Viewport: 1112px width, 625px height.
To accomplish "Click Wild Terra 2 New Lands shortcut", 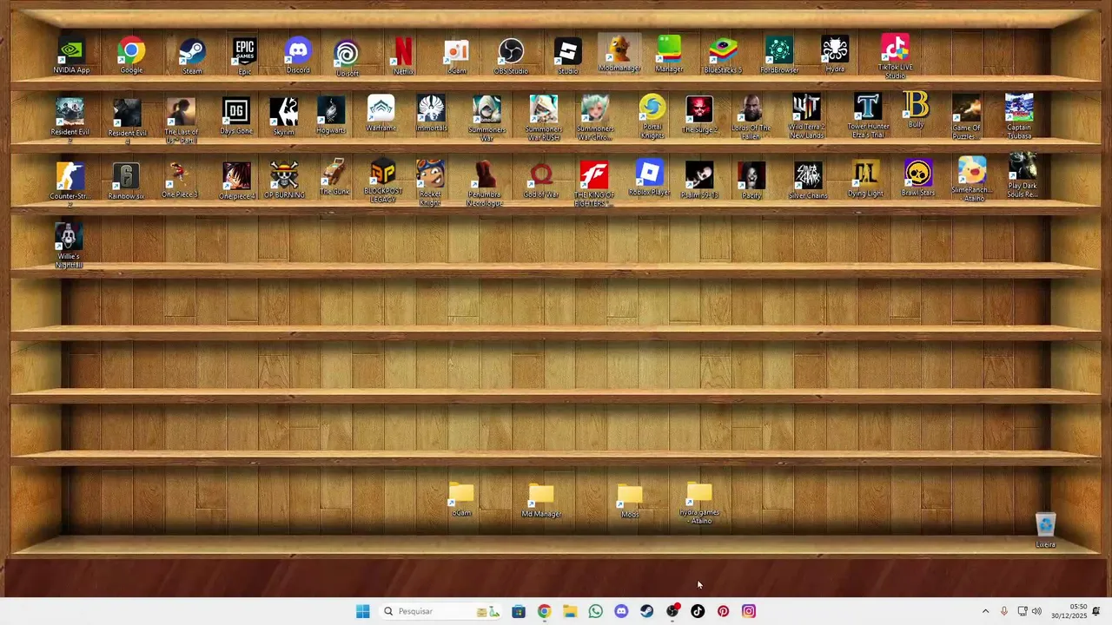I will tap(806, 117).
